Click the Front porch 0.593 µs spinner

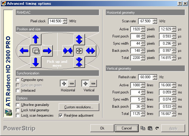coord(174,36)
